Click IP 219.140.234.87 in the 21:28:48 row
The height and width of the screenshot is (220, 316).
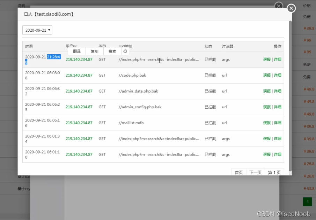pos(79,60)
